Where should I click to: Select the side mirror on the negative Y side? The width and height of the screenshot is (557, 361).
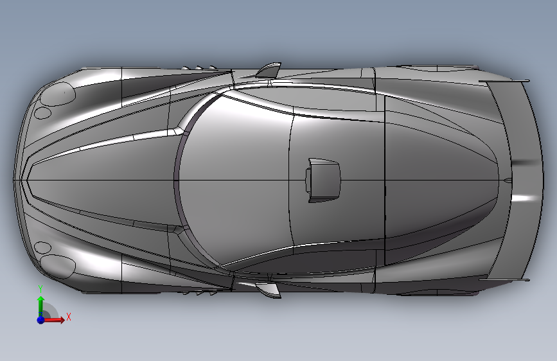coord(269,290)
